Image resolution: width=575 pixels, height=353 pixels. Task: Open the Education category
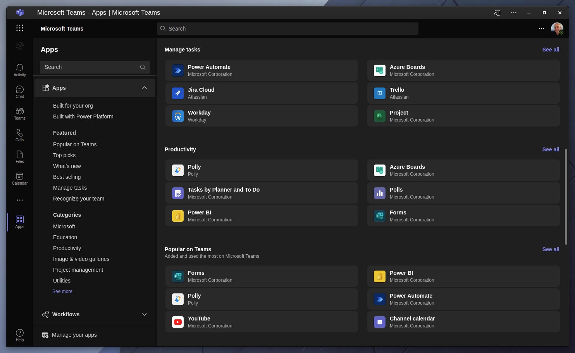click(65, 237)
